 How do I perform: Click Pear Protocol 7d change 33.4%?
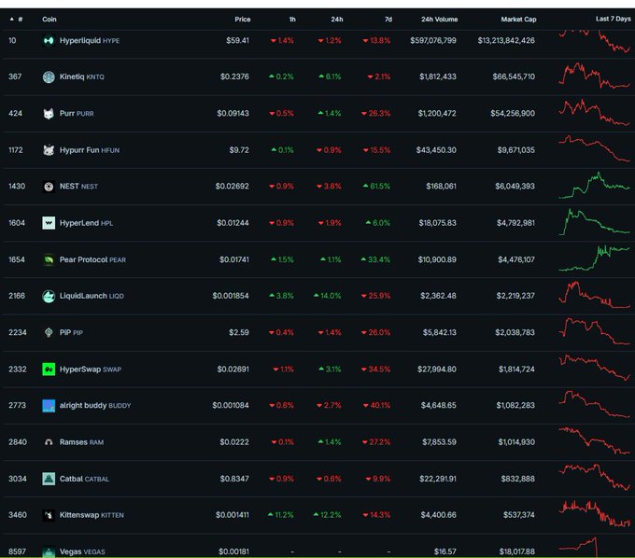coord(375,259)
